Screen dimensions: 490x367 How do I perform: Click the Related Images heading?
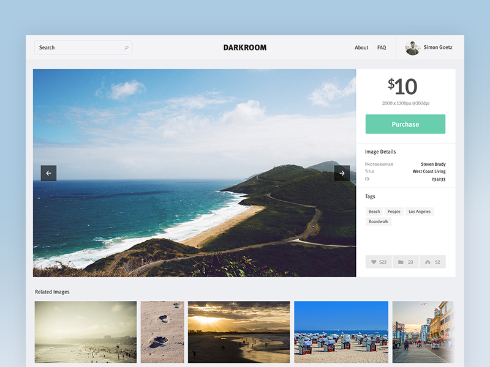[52, 292]
